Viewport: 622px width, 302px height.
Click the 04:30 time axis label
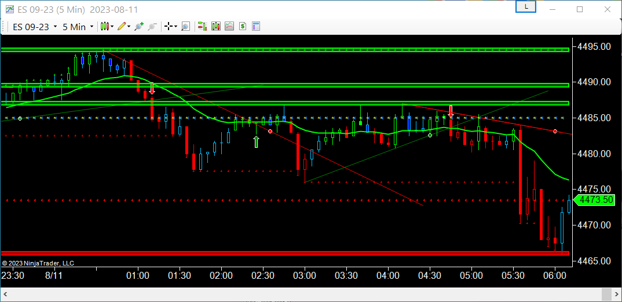[x=430, y=275]
